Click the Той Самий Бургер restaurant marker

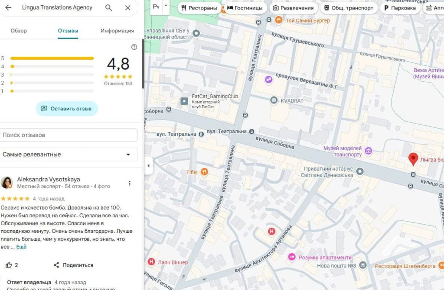click(x=279, y=20)
